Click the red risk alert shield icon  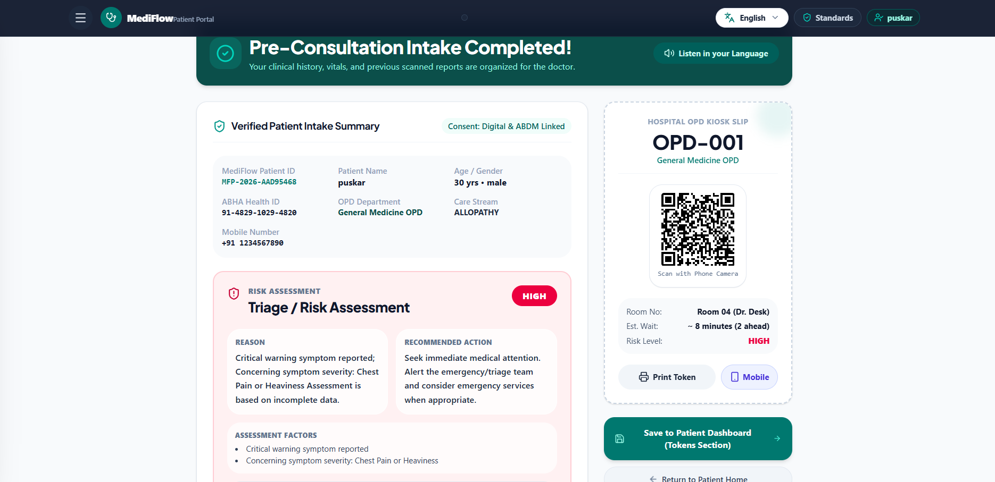tap(234, 293)
